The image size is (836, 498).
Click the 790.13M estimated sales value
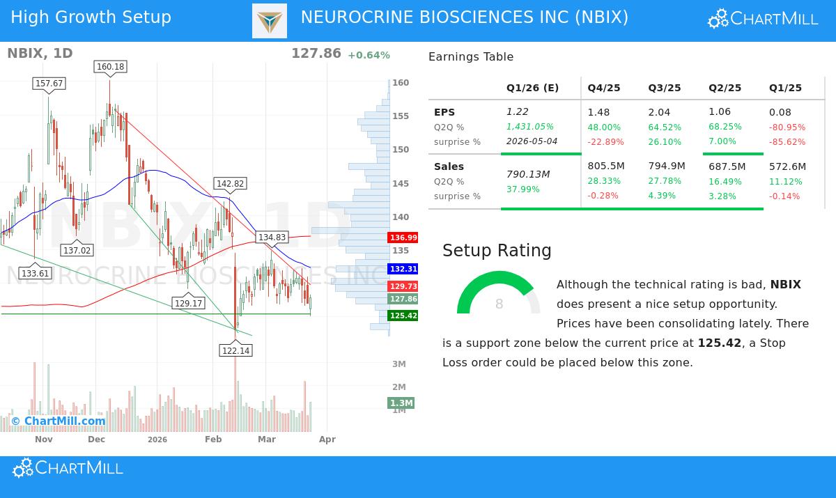pos(528,175)
